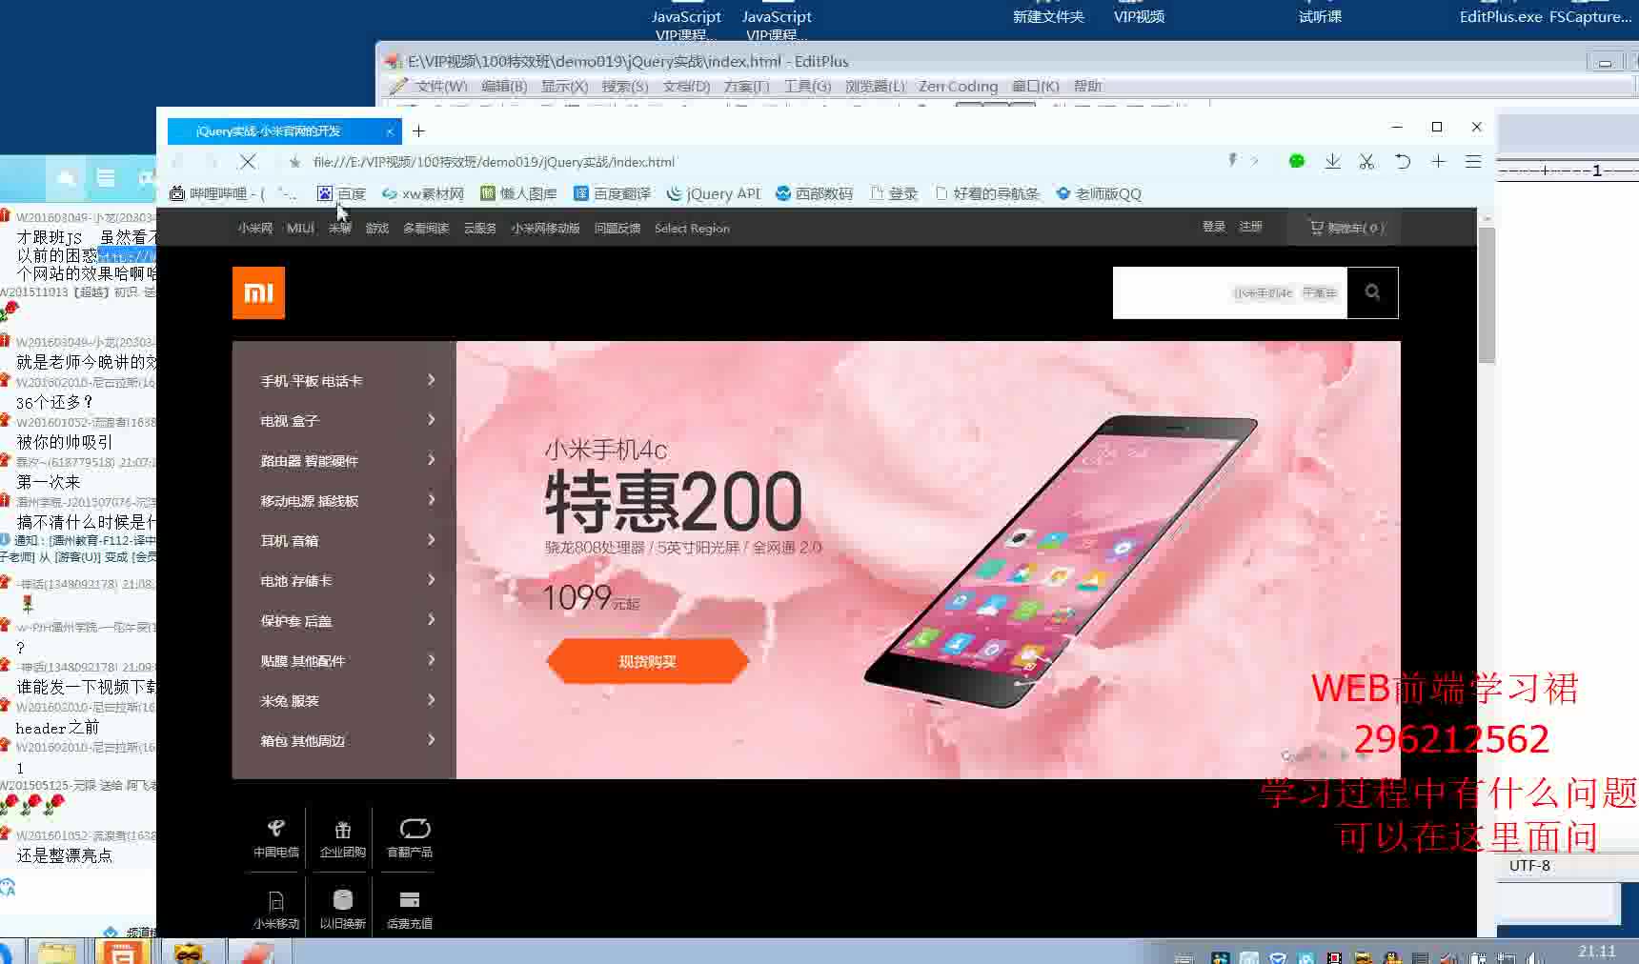1639x964 pixels.
Task: Expand 路由器 智能硬件 category
Action: click(344, 461)
